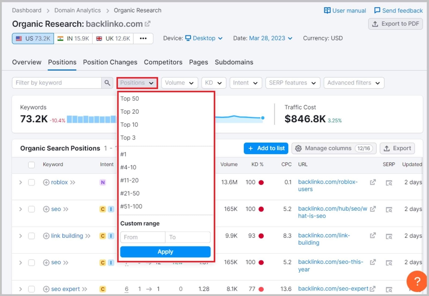View SERP snapshot for link building row
Viewport: 429px width, 296px height.
[389, 236]
